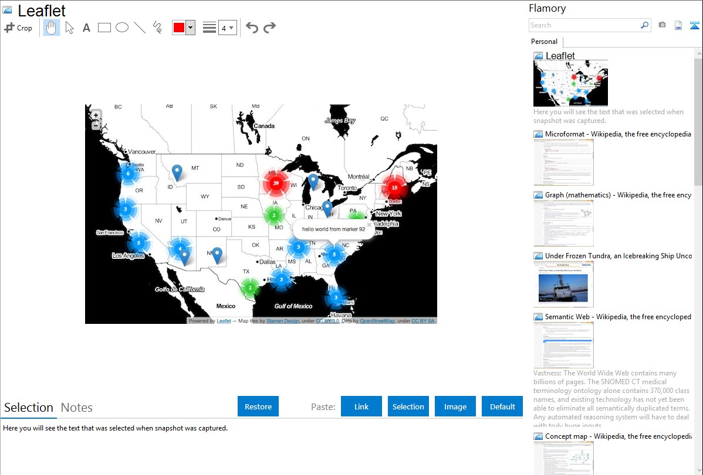Viewport: 703px width, 475px height.
Task: Zoom out on the map
Action: 96,126
